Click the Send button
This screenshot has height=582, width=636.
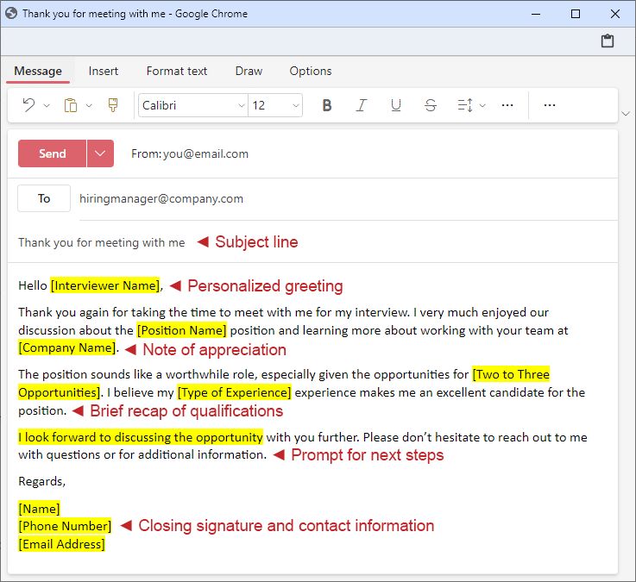[52, 153]
